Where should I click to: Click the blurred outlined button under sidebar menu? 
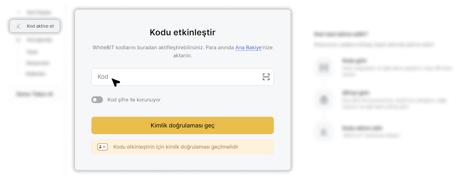coord(35,94)
